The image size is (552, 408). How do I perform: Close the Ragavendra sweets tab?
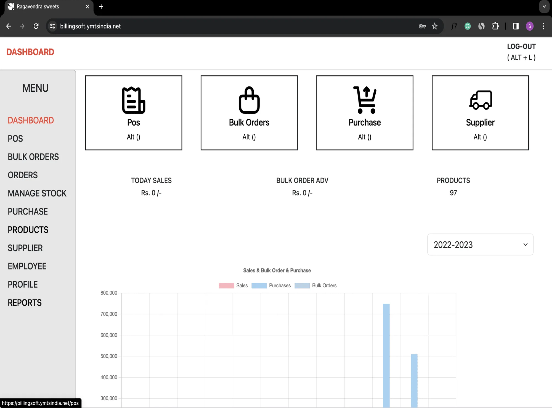(x=87, y=7)
